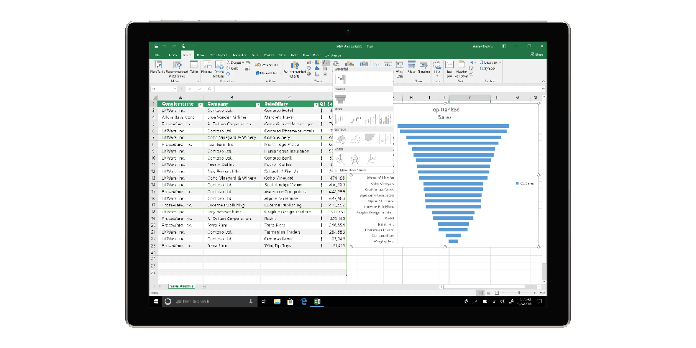Insert a Table from ribbon
Viewport: 696px width, 348px height.
click(x=194, y=67)
